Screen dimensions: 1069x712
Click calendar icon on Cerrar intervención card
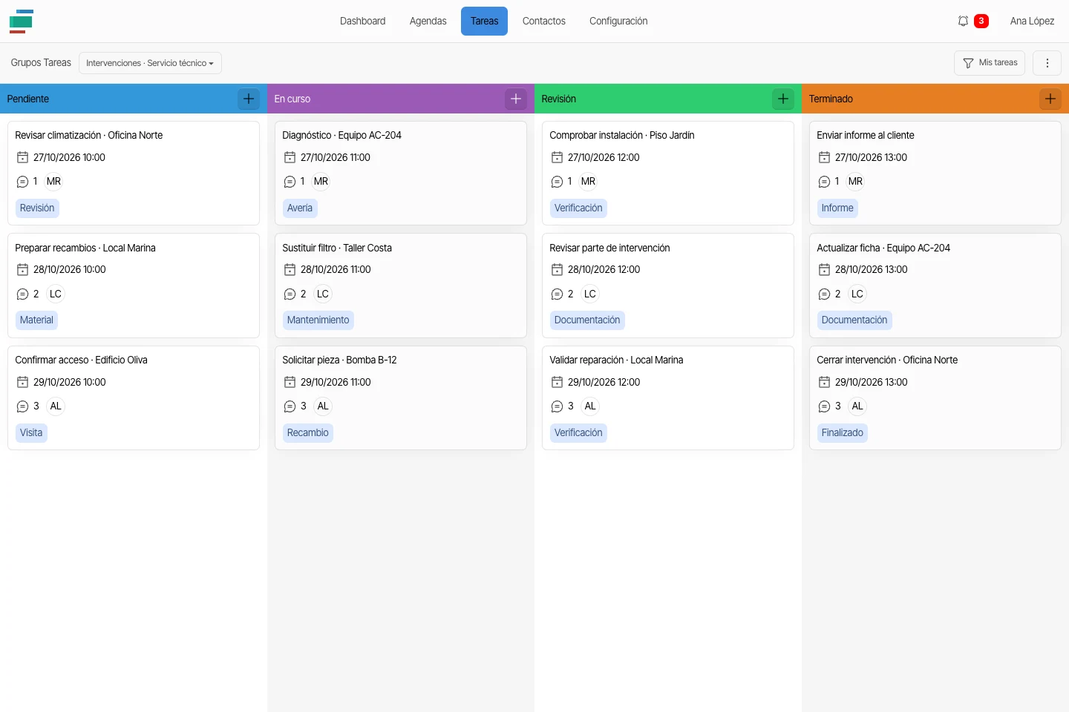[x=824, y=382]
